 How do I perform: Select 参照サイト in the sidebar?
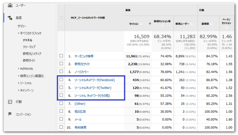point(29,61)
